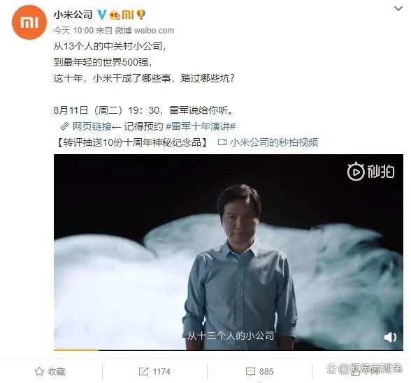Toggle the video's speaker mute icon
Viewport: 411px width, 383px height.
pos(390,337)
